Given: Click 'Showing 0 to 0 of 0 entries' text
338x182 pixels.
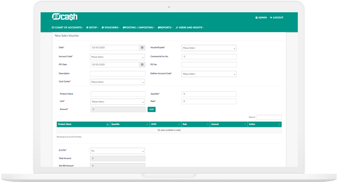Looking at the screenshot, I should (69, 137).
